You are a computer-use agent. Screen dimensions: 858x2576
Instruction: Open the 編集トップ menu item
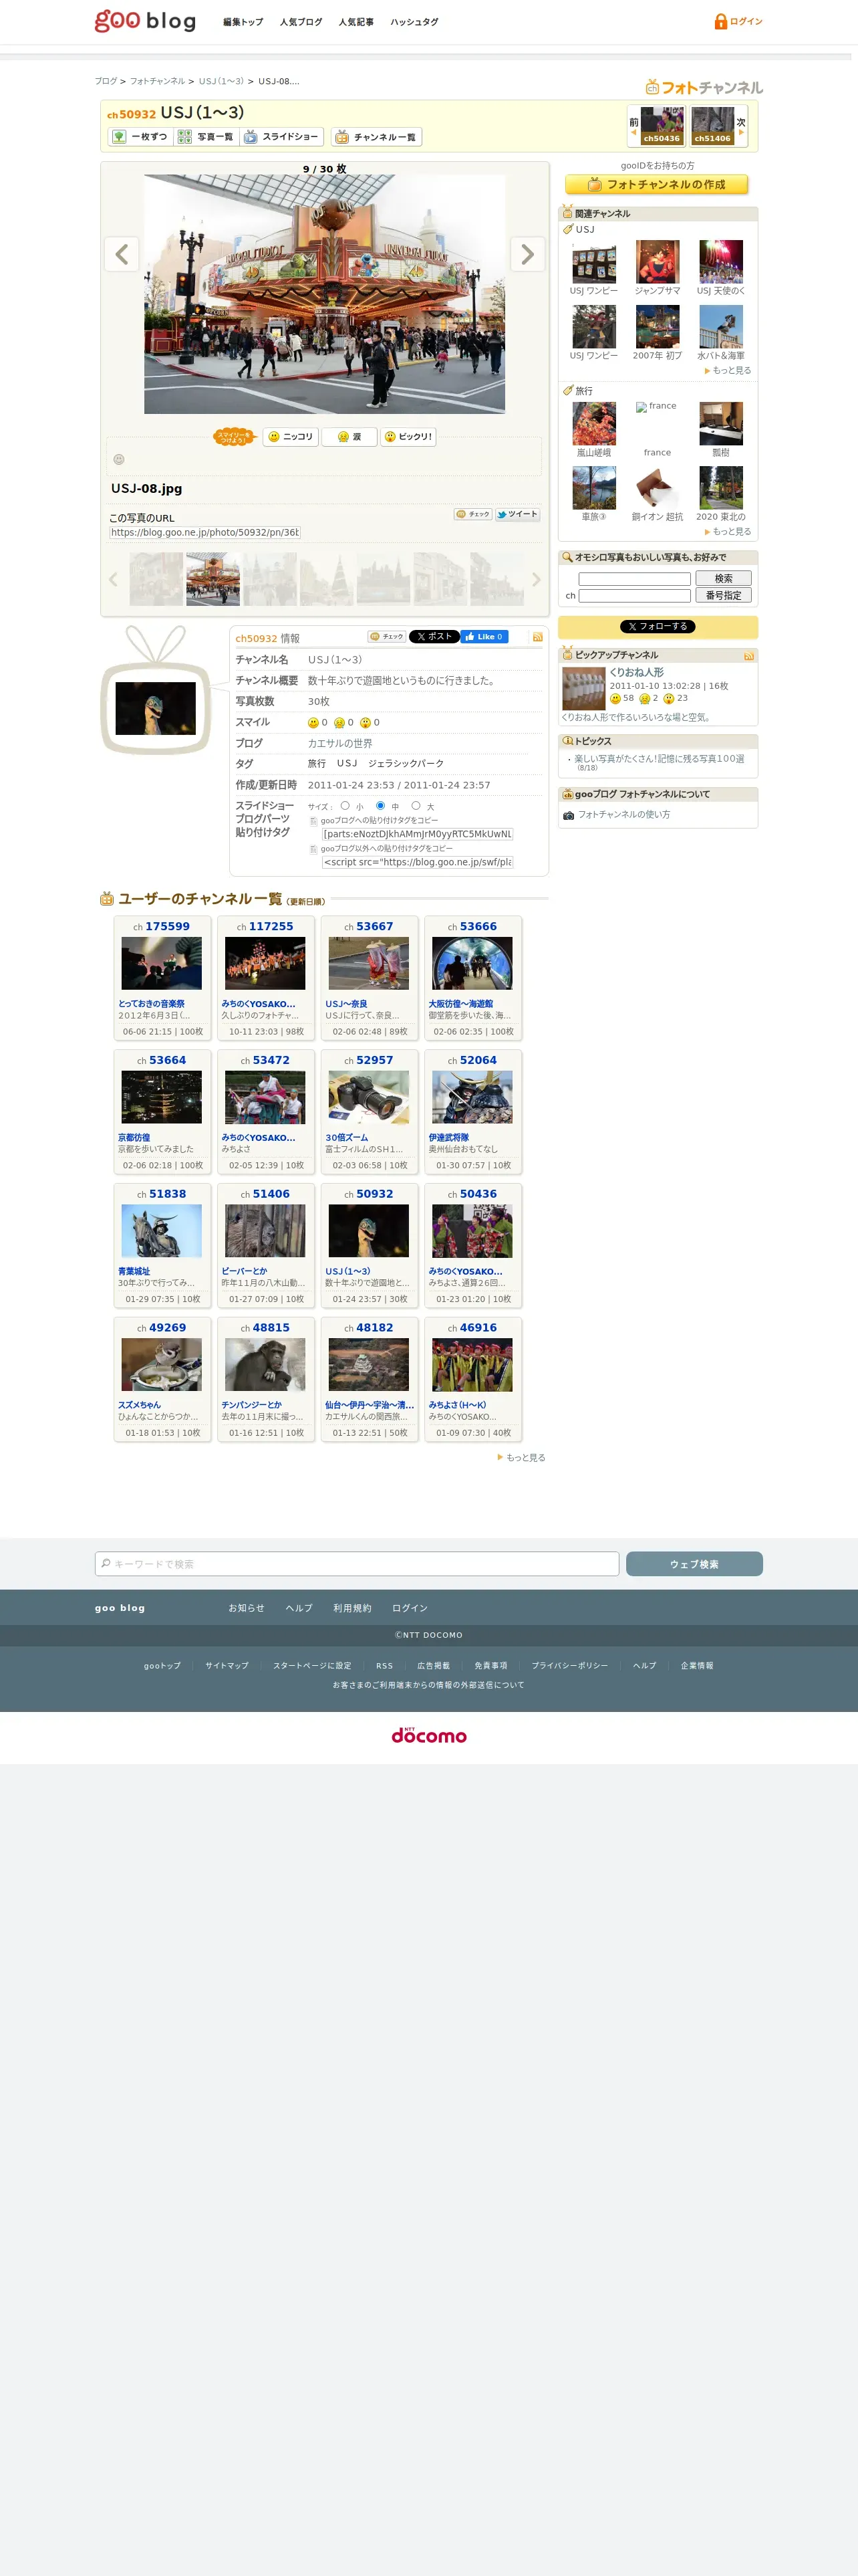tap(243, 22)
